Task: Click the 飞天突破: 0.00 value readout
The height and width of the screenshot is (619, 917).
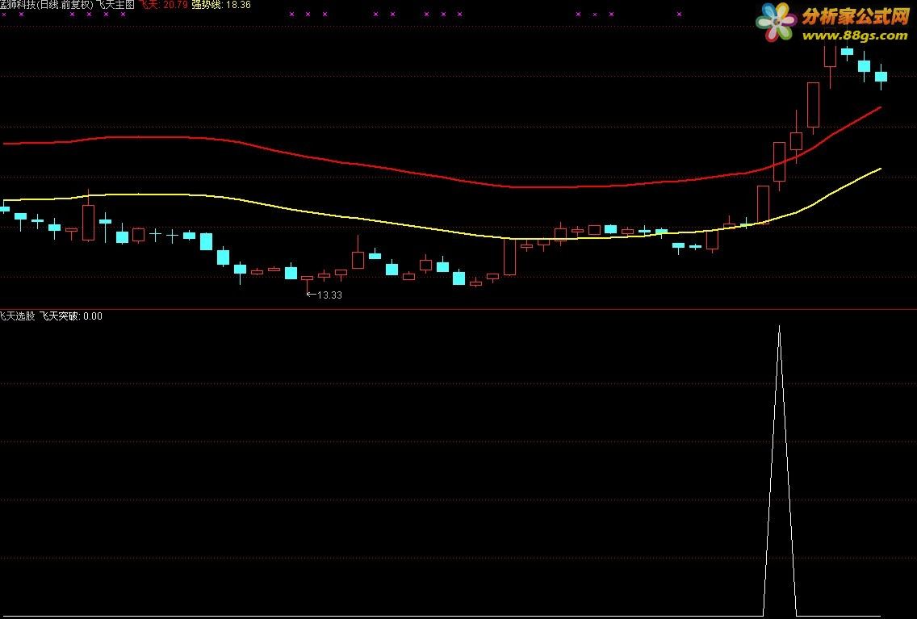Action: tap(71, 316)
